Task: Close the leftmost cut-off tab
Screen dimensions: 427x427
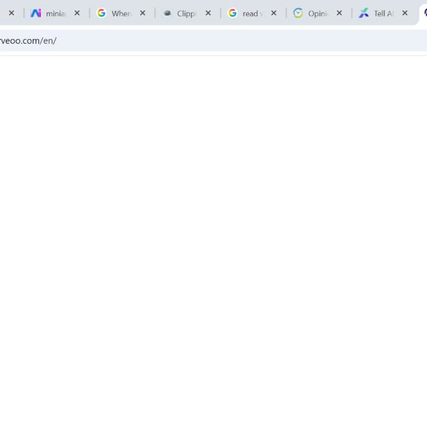Action: [12, 13]
